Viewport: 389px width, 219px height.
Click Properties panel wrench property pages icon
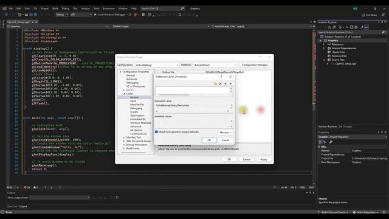coord(331,142)
